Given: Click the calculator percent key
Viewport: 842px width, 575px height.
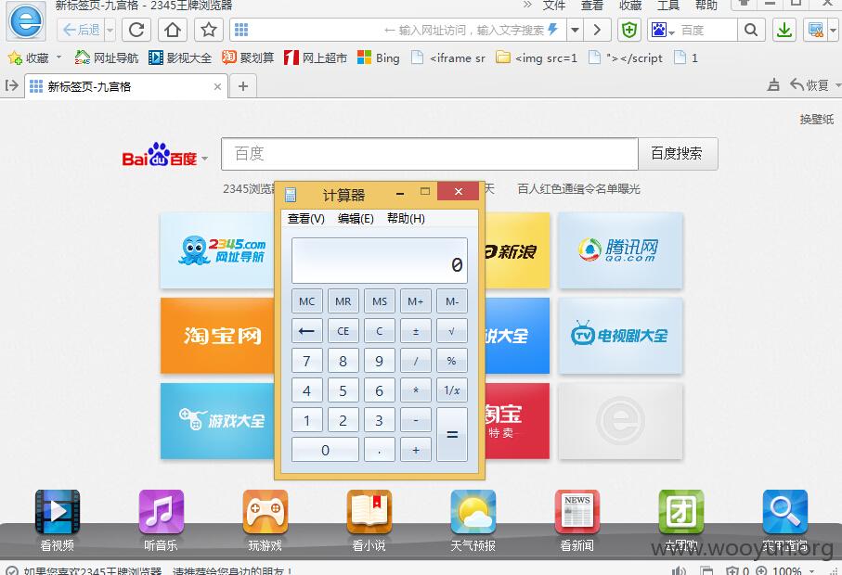Looking at the screenshot, I should (451, 361).
